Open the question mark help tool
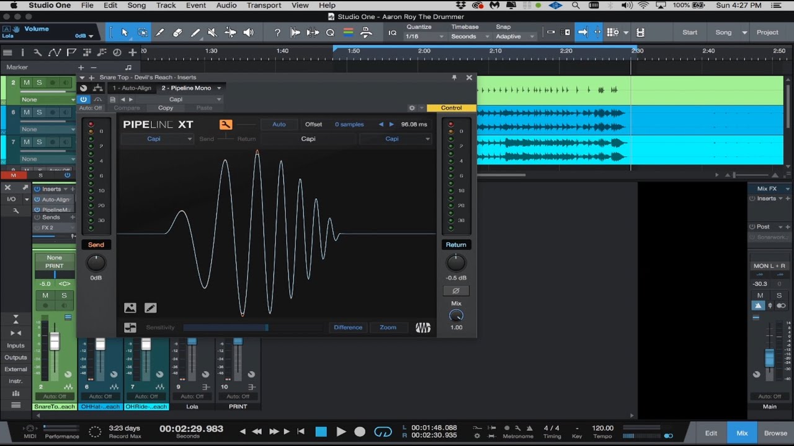This screenshot has height=446, width=794. pos(277,32)
